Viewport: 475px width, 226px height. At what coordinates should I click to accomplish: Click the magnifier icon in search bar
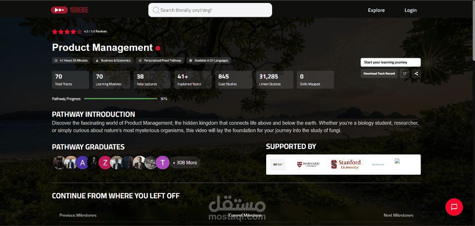pyautogui.click(x=156, y=10)
